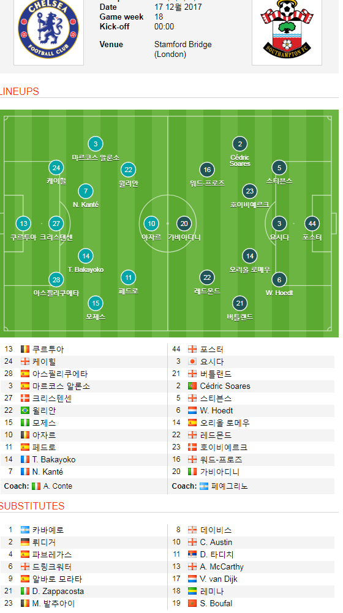Click Chelsea's number 13 goalkeeper marker
This screenshot has width=343, height=613.
tap(23, 224)
